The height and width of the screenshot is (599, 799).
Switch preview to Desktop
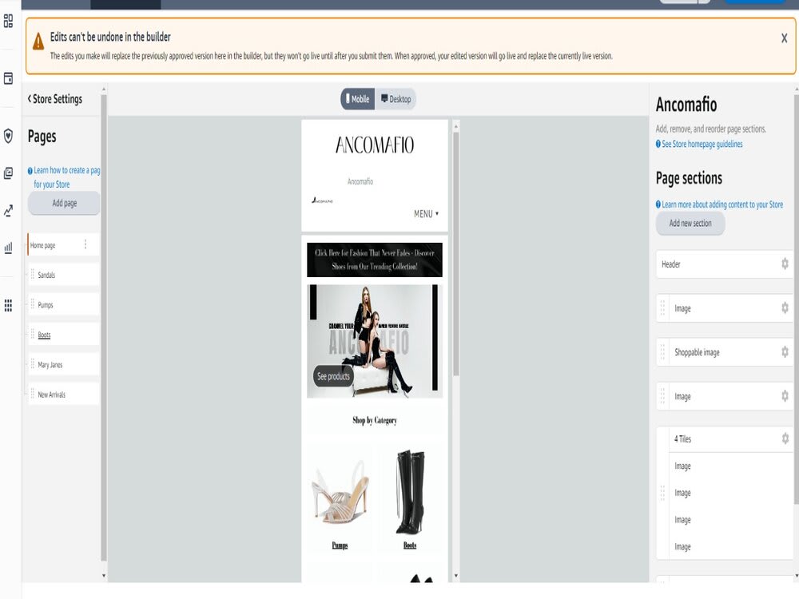coord(396,99)
